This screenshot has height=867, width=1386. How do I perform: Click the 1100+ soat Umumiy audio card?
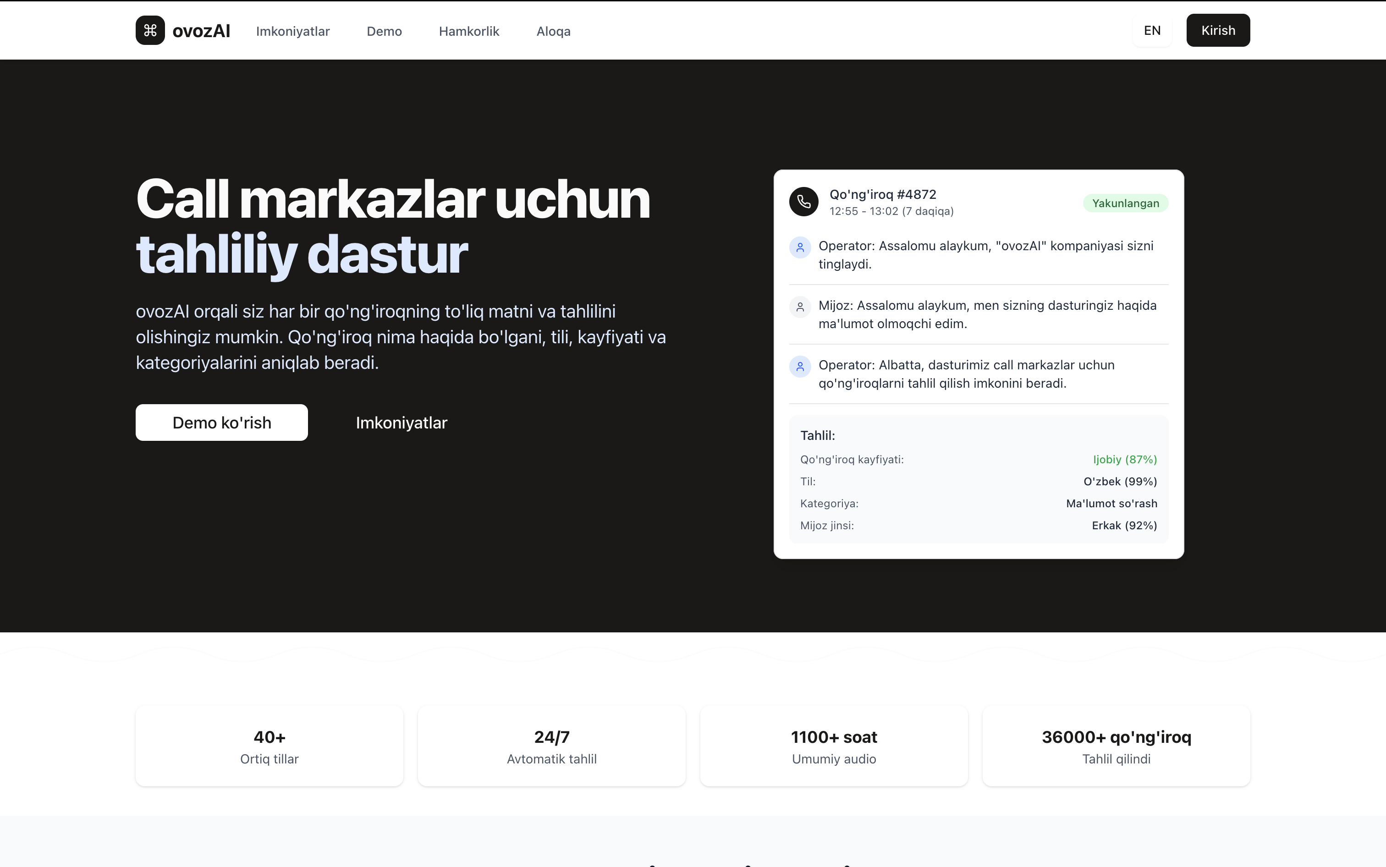pos(833,746)
